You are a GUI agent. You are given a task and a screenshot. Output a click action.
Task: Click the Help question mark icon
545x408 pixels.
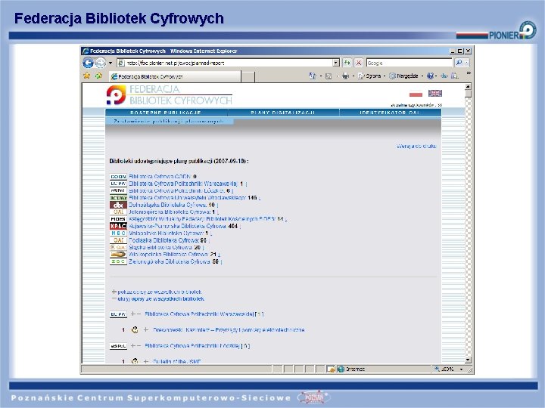430,76
